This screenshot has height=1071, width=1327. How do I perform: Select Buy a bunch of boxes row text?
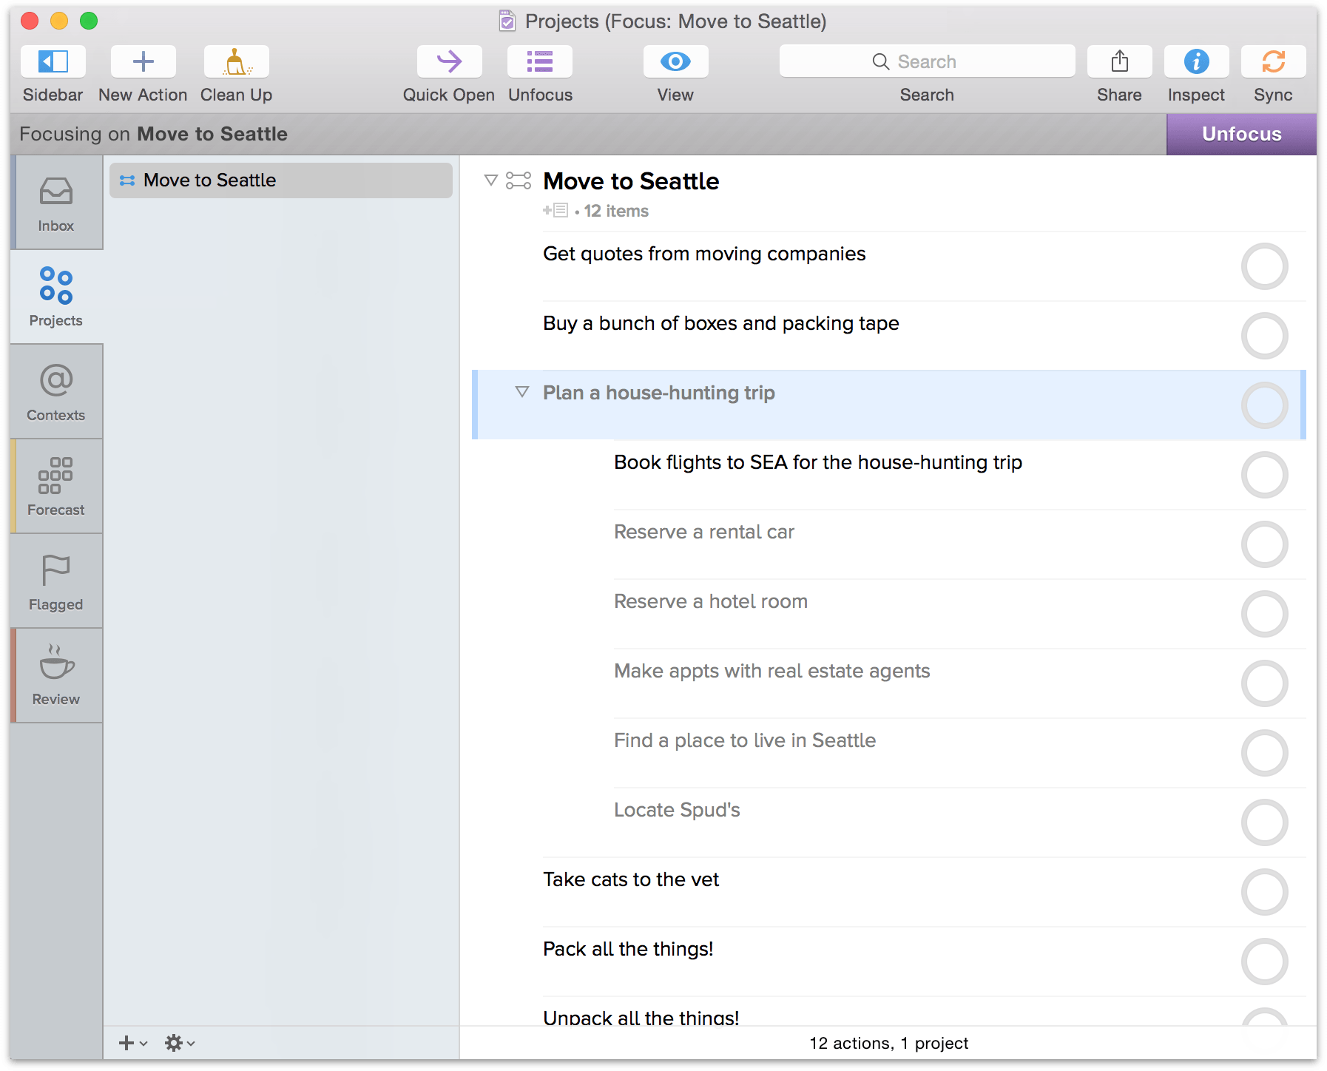(721, 323)
